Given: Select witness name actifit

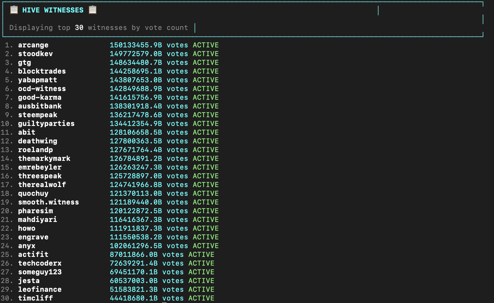Looking at the screenshot, I should (x=33, y=255).
